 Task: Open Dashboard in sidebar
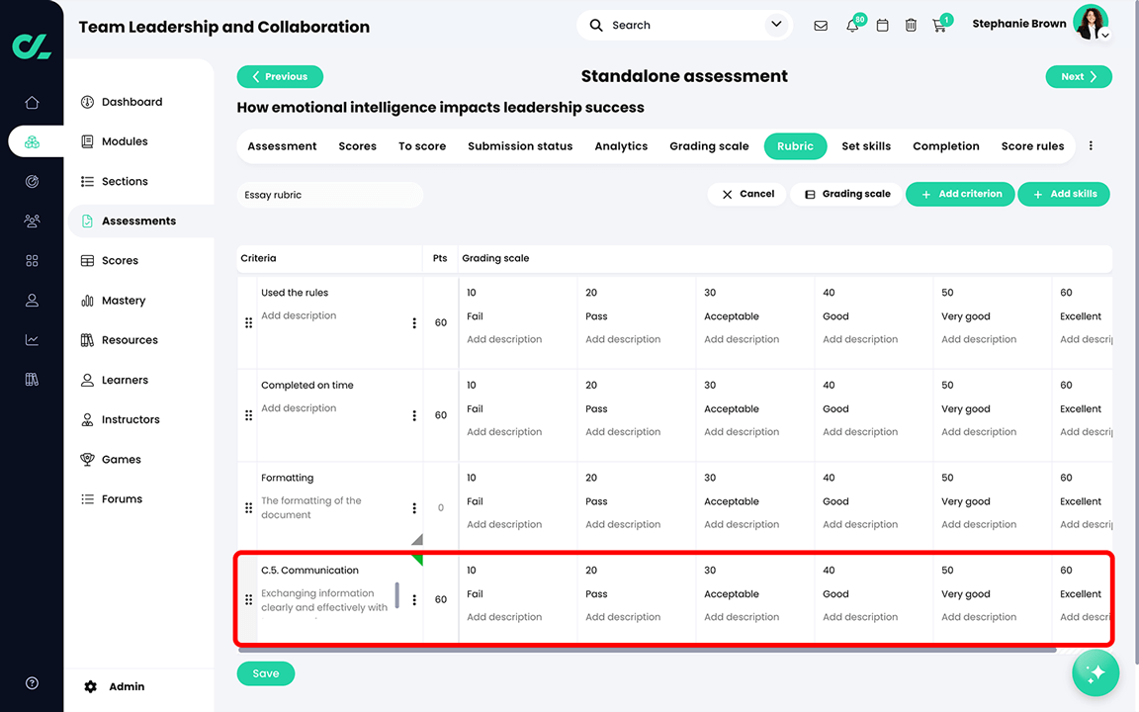click(122, 102)
